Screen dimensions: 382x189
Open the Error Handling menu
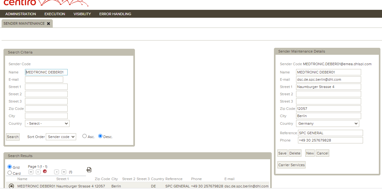pos(115,14)
